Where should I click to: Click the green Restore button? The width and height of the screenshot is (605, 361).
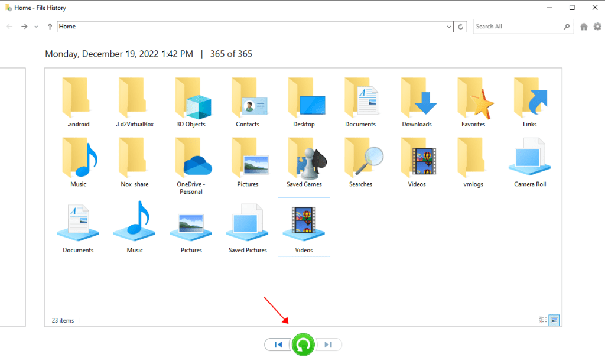coord(303,344)
